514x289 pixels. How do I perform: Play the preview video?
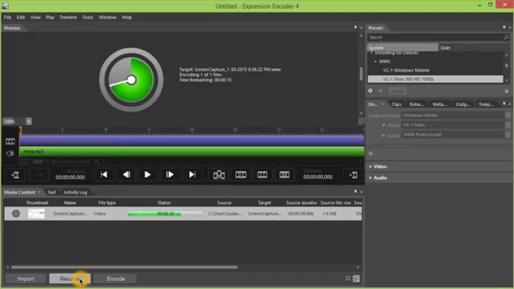point(147,175)
